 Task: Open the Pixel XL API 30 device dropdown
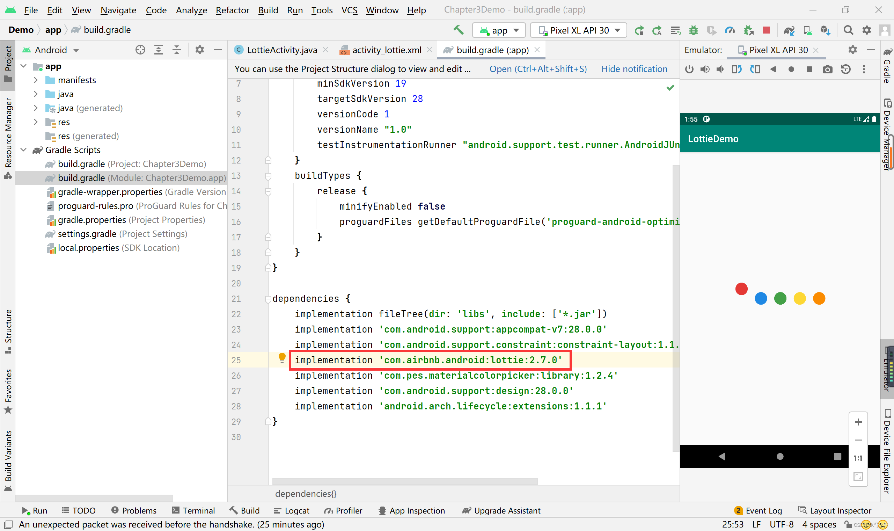579,30
